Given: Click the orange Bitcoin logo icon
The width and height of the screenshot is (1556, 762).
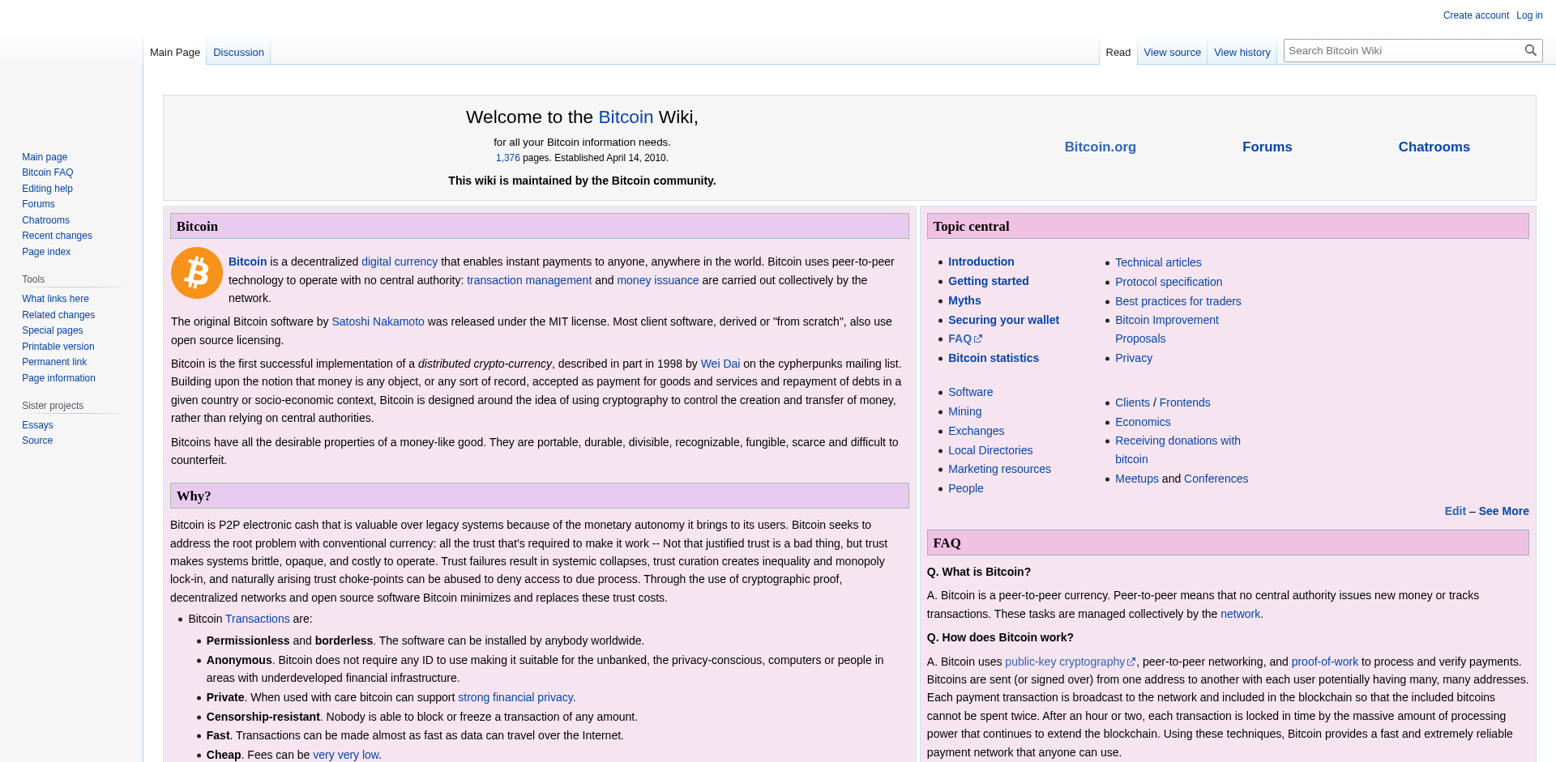Looking at the screenshot, I should 197,273.
